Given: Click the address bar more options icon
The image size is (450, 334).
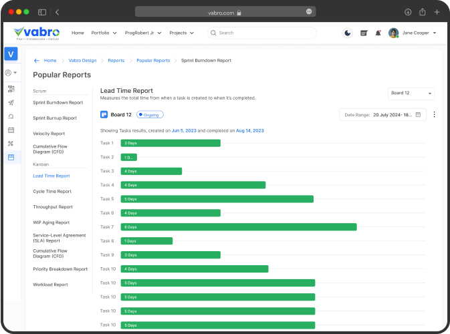Looking at the screenshot, I should [x=309, y=11].
